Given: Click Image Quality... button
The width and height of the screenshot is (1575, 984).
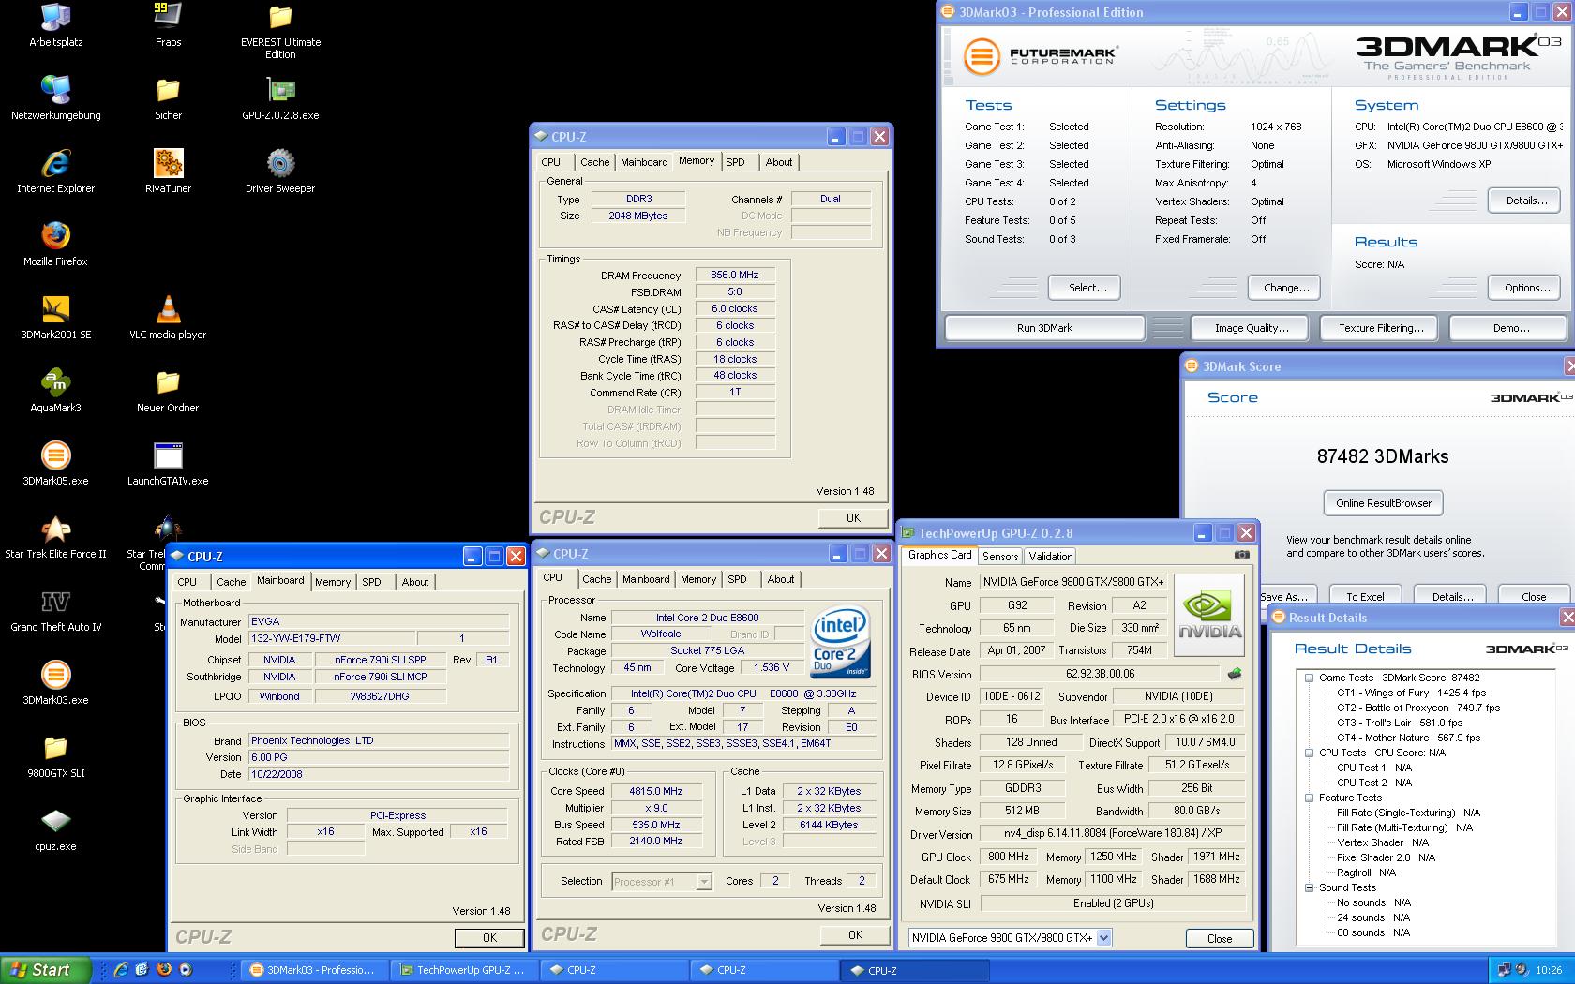Looking at the screenshot, I should click(1252, 328).
